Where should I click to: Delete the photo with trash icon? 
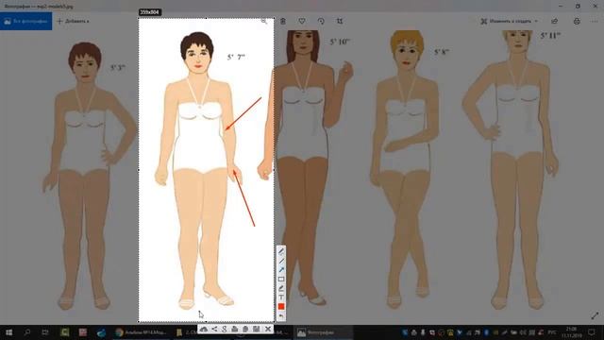click(x=283, y=21)
